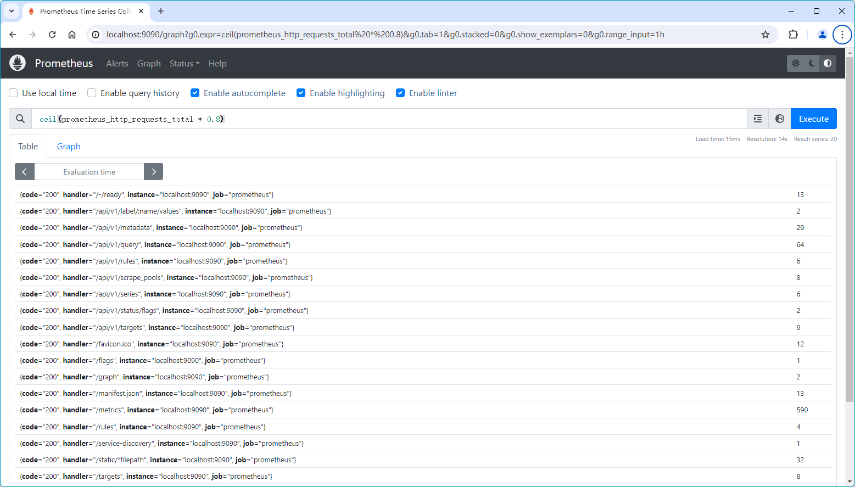
Task: Toggle Use local time checkbox
Action: 13,93
